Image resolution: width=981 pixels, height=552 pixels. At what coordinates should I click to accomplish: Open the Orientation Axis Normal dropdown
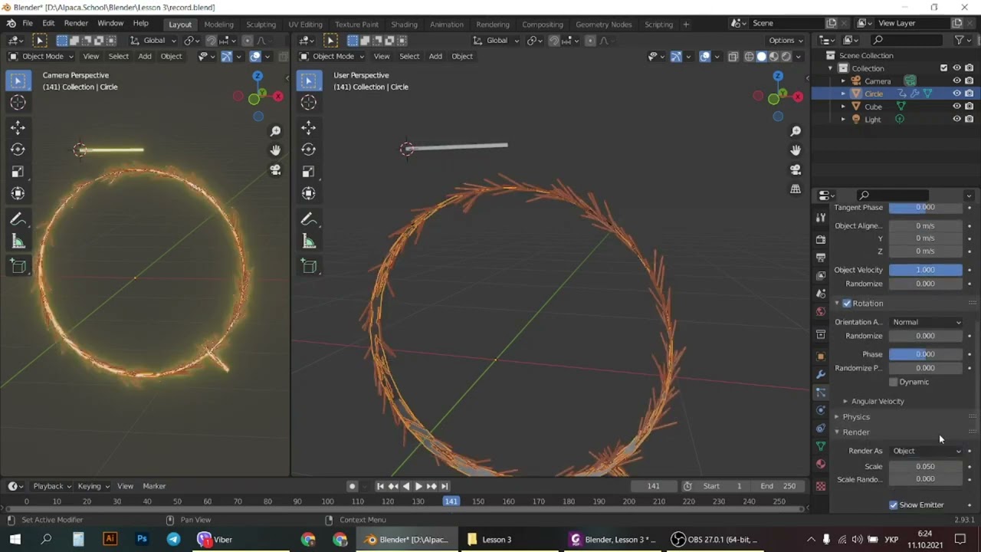926,322
